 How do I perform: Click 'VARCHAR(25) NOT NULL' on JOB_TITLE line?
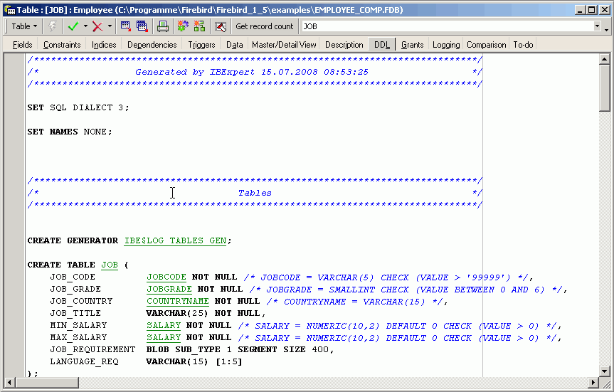[203, 313]
